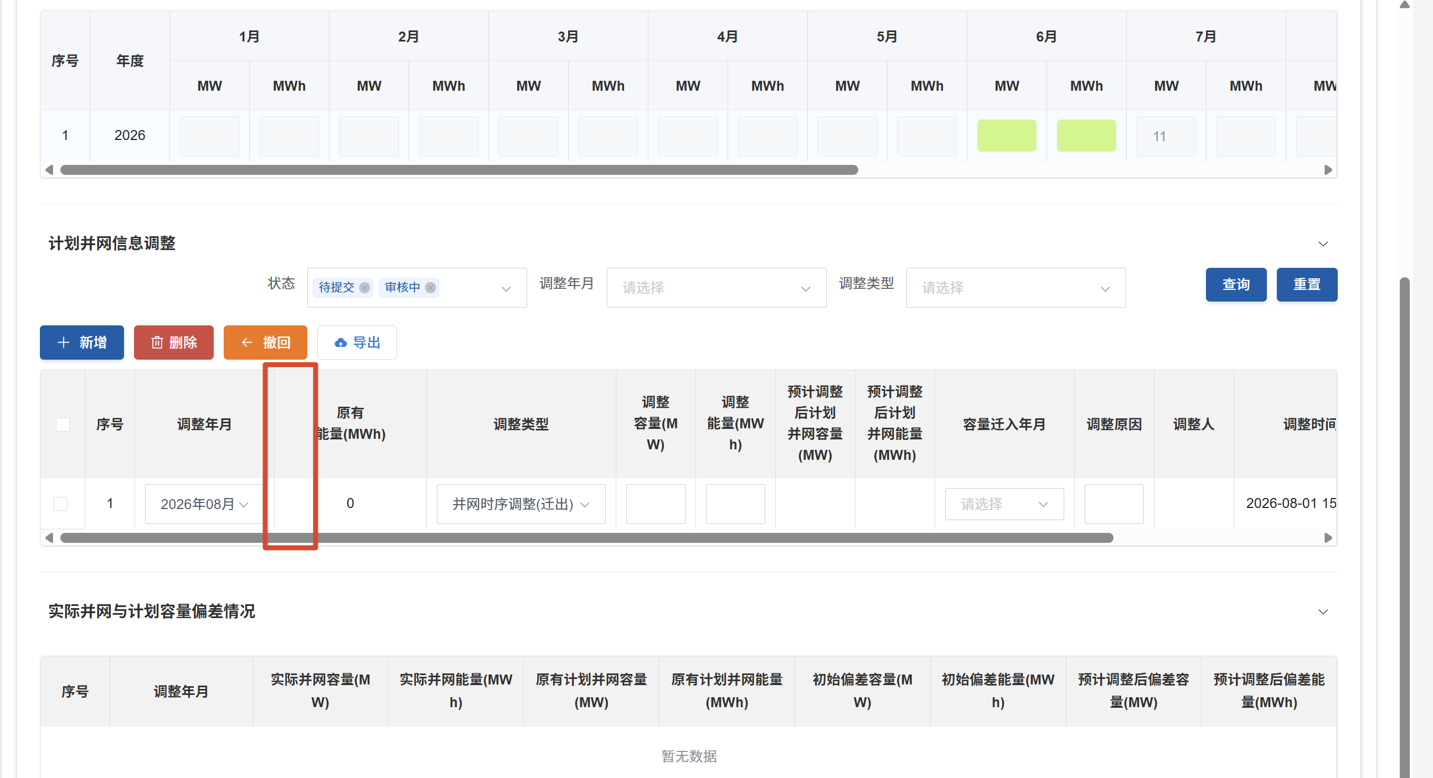Click the 初始偏差容量(MW) column header
Image resolution: width=1433 pixels, height=778 pixels.
point(862,691)
